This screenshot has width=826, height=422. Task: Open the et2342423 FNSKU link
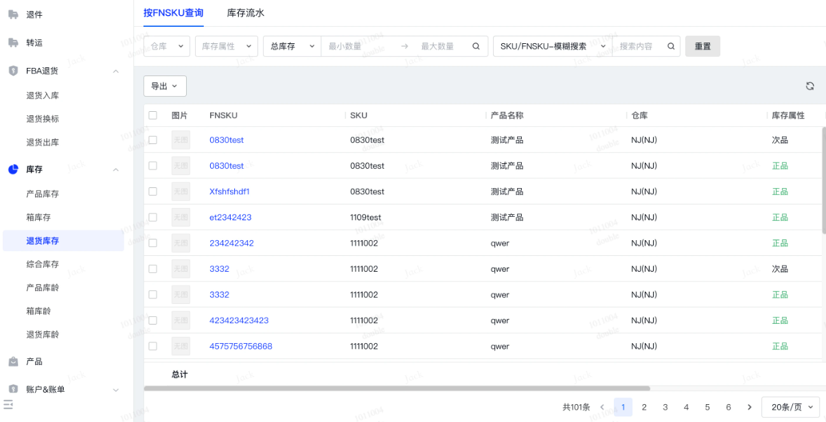(230, 218)
